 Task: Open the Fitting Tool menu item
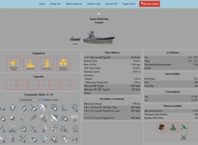coord(56,4)
